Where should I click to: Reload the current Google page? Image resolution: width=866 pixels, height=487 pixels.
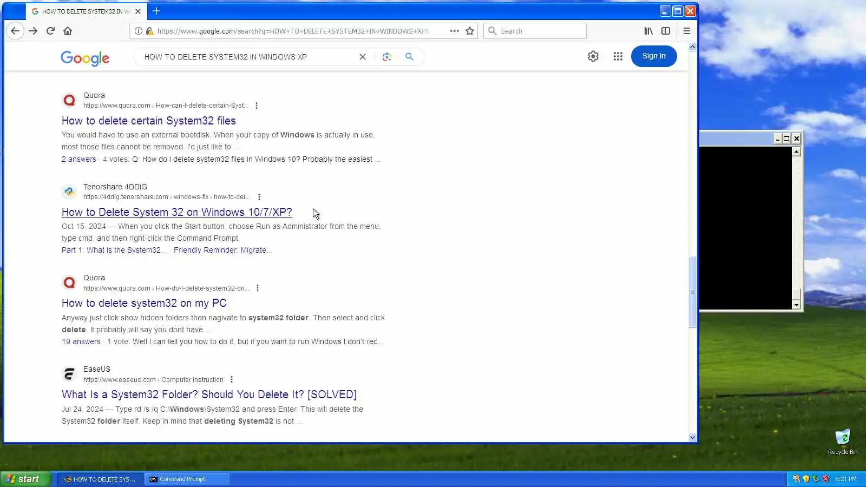point(50,31)
